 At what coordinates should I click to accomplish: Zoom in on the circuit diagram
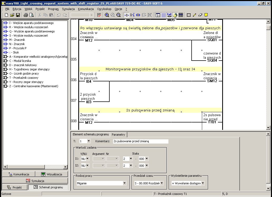pos(107,15)
